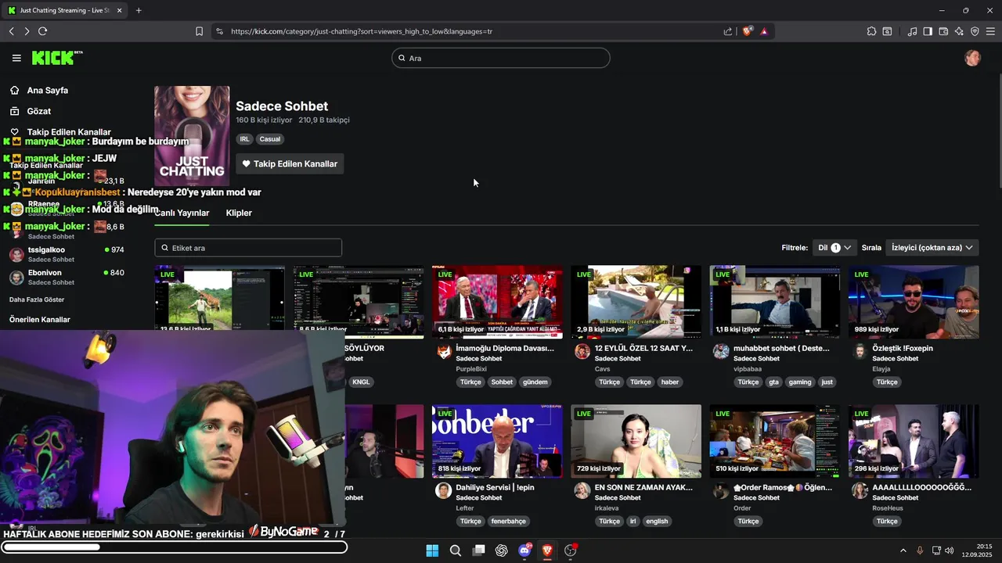This screenshot has height=563, width=1002.
Task: Switch to the Klipler tab
Action: click(239, 213)
